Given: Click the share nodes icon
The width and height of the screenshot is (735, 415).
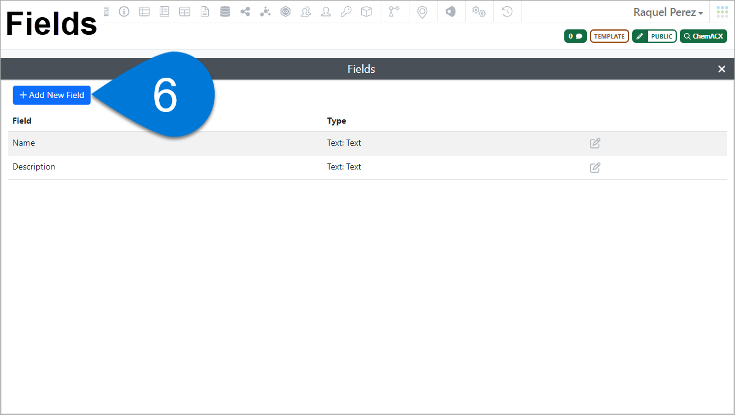Looking at the screenshot, I should [x=245, y=12].
